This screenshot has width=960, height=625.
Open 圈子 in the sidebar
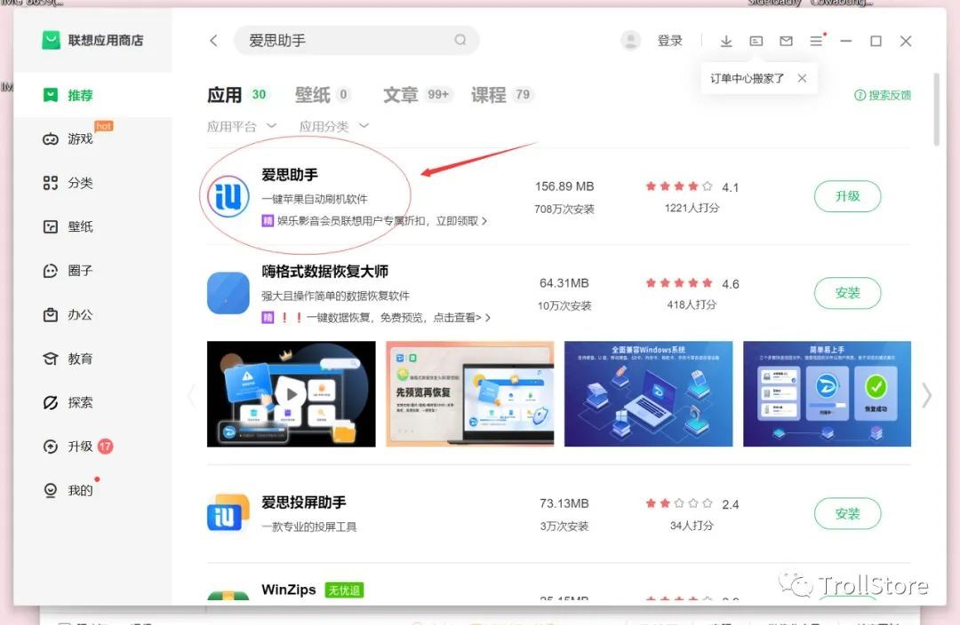(x=93, y=271)
